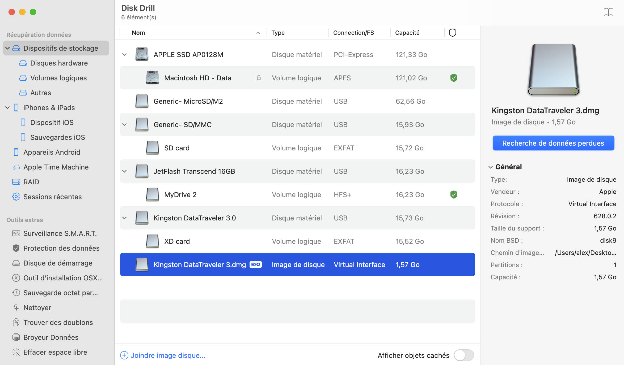Click the XD card EXFAT filesystem cell

tap(344, 241)
